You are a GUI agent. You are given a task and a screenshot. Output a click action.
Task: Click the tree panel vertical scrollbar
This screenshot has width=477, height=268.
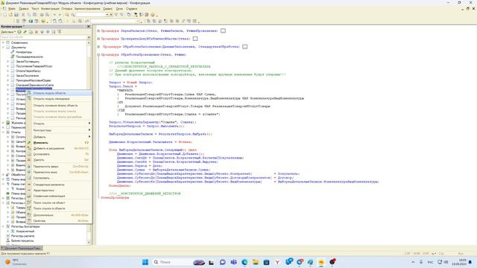[89, 142]
